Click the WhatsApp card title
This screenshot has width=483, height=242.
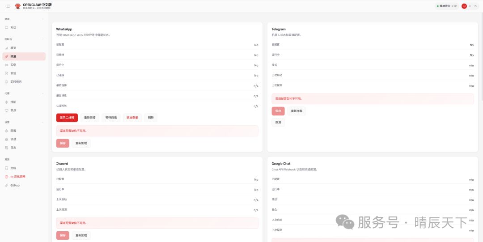(x=64, y=29)
